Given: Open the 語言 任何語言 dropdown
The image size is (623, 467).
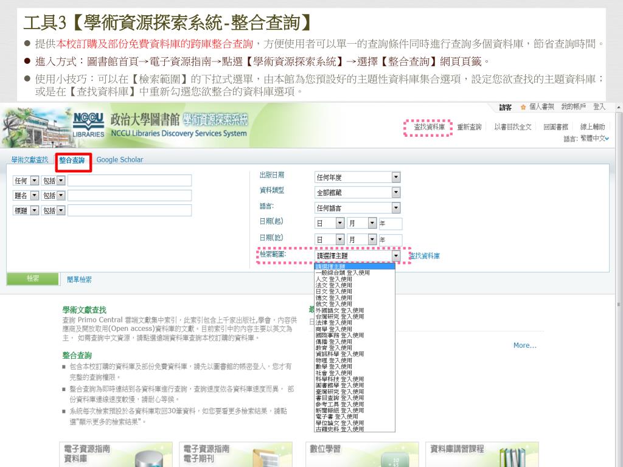Looking at the screenshot, I should (x=395, y=208).
